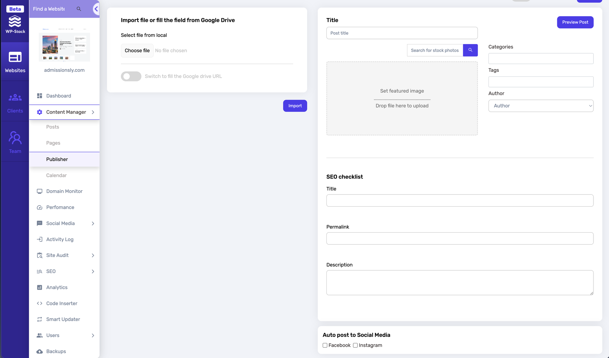Toggle the Google Drive URL switch
The width and height of the screenshot is (609, 358).
click(131, 76)
